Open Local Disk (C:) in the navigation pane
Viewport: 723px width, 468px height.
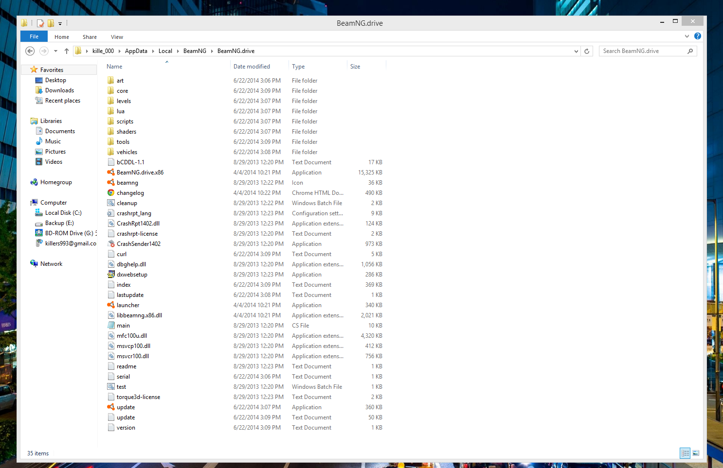[63, 213]
